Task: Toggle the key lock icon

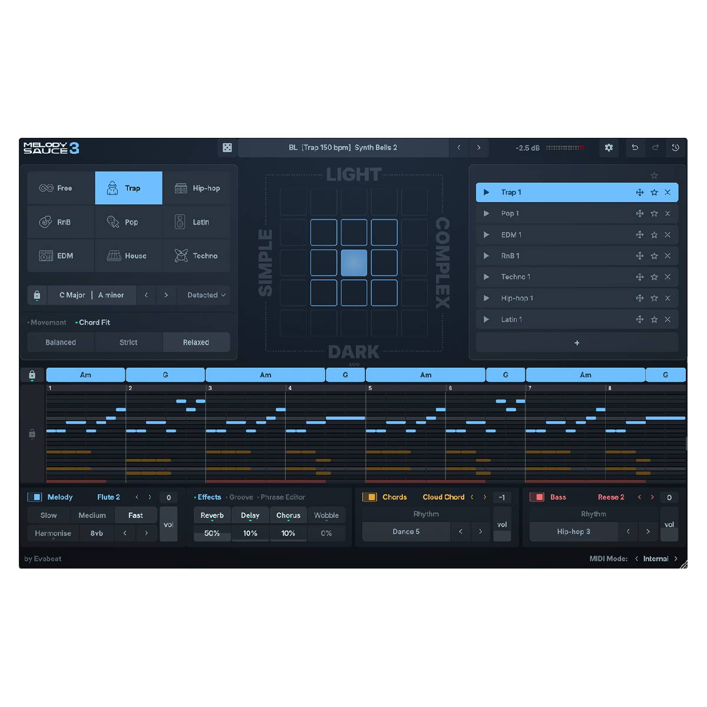Action: coord(37,295)
